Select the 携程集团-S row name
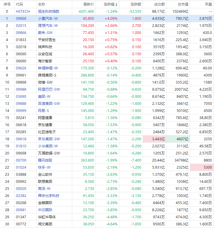The height and width of the screenshot is (228, 214). pyautogui.click(x=47, y=75)
